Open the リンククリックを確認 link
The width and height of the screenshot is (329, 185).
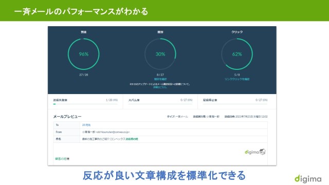coord(237,79)
